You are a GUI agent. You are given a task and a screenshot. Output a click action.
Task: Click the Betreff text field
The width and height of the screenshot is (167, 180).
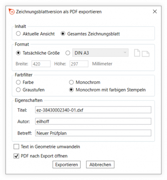[93, 133]
